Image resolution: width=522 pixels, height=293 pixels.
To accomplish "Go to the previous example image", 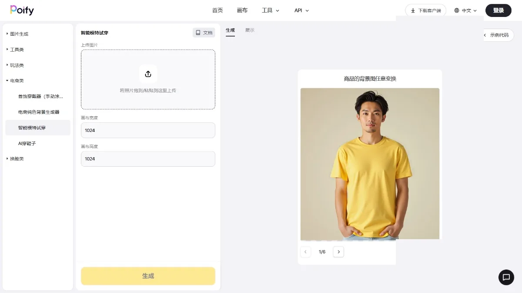I will click(x=305, y=252).
